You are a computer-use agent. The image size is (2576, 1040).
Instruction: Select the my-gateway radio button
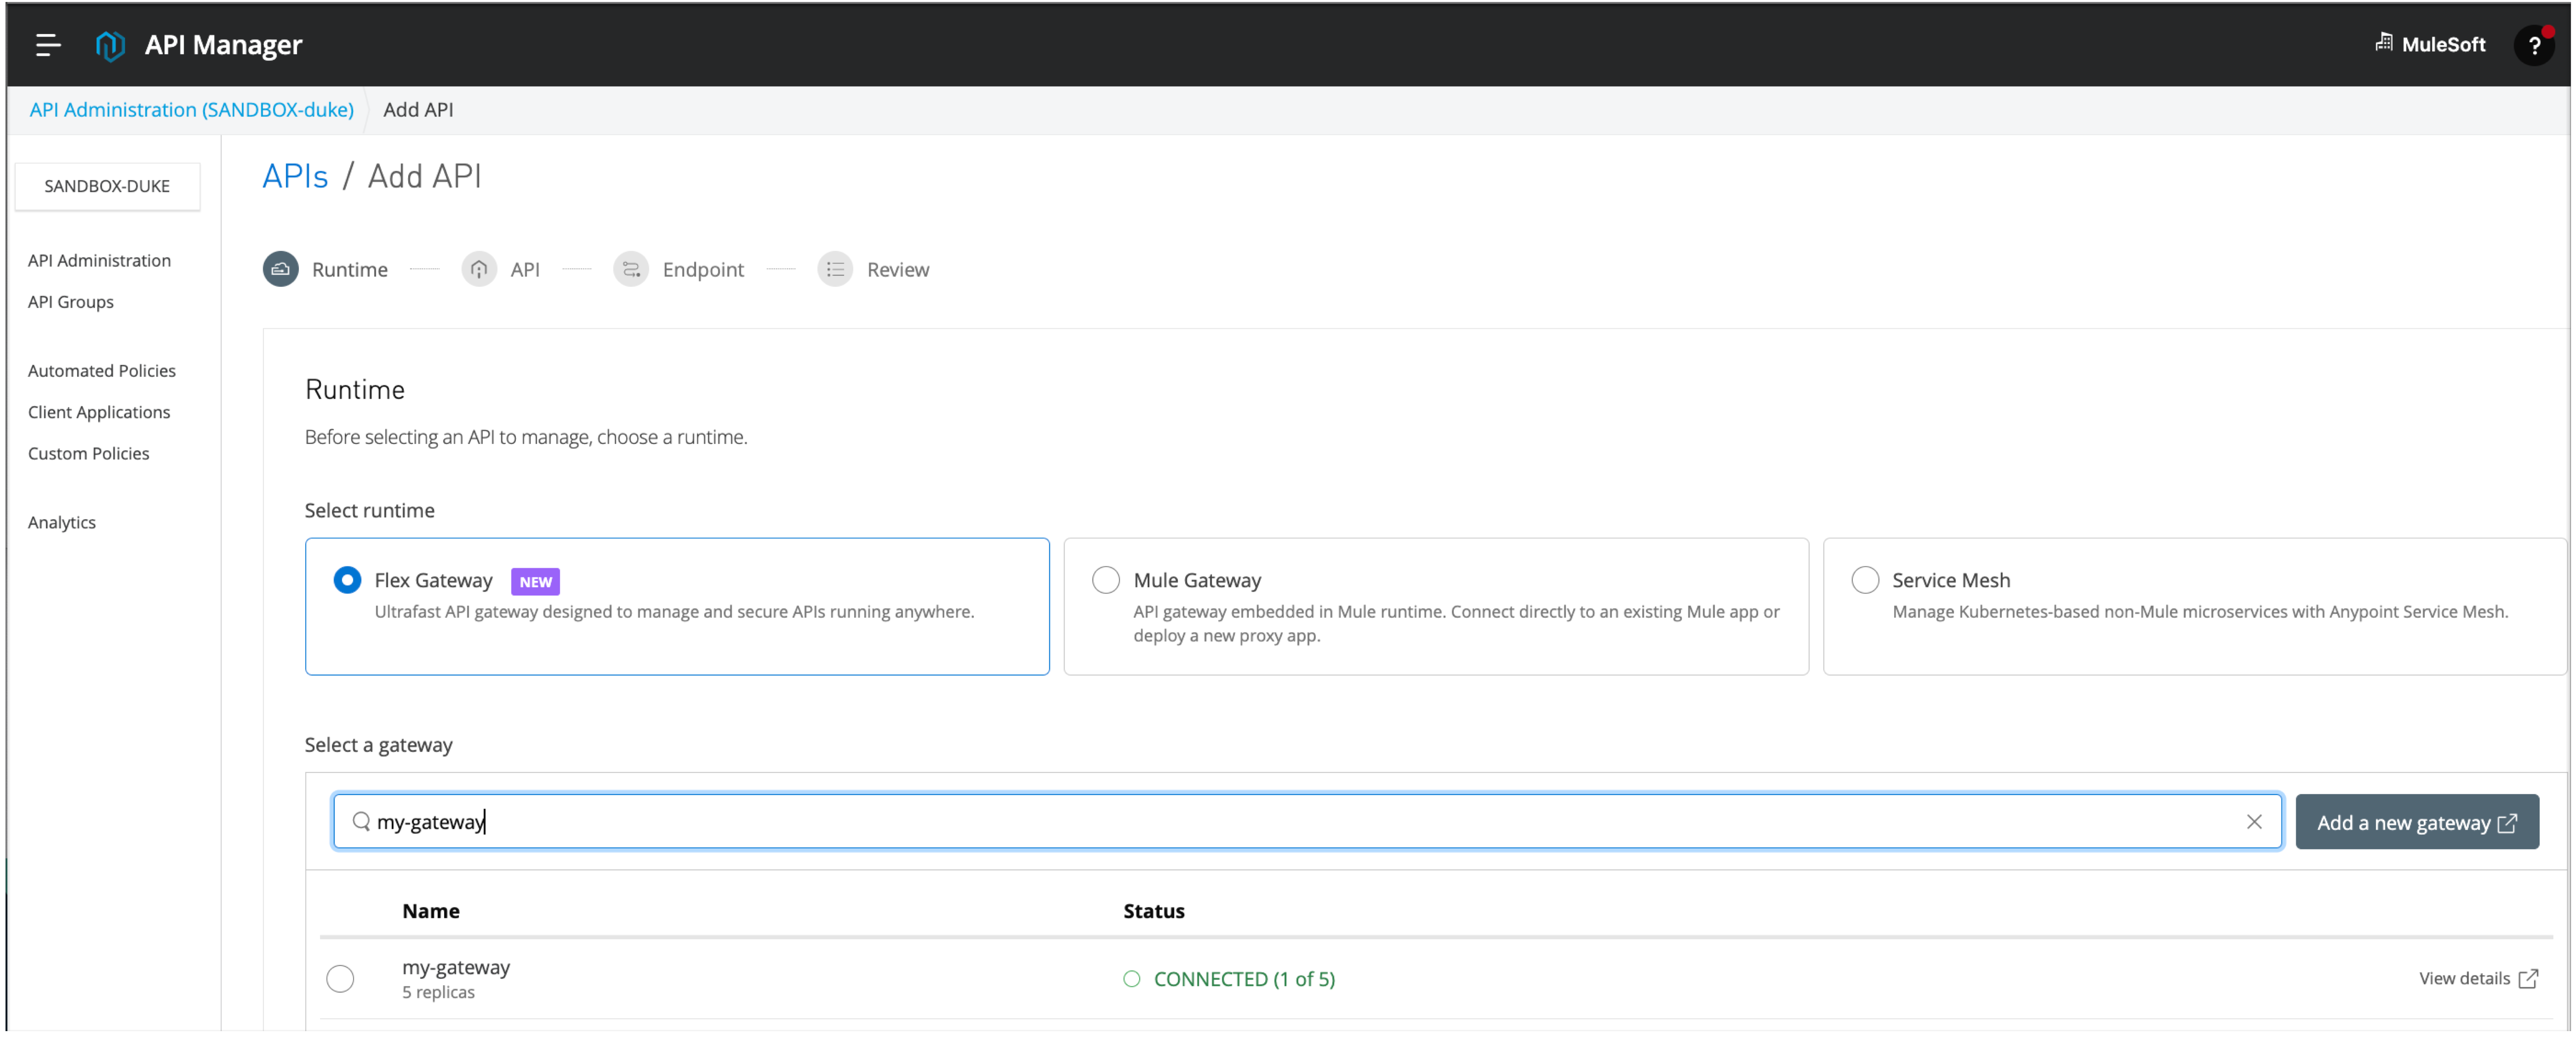tap(340, 978)
